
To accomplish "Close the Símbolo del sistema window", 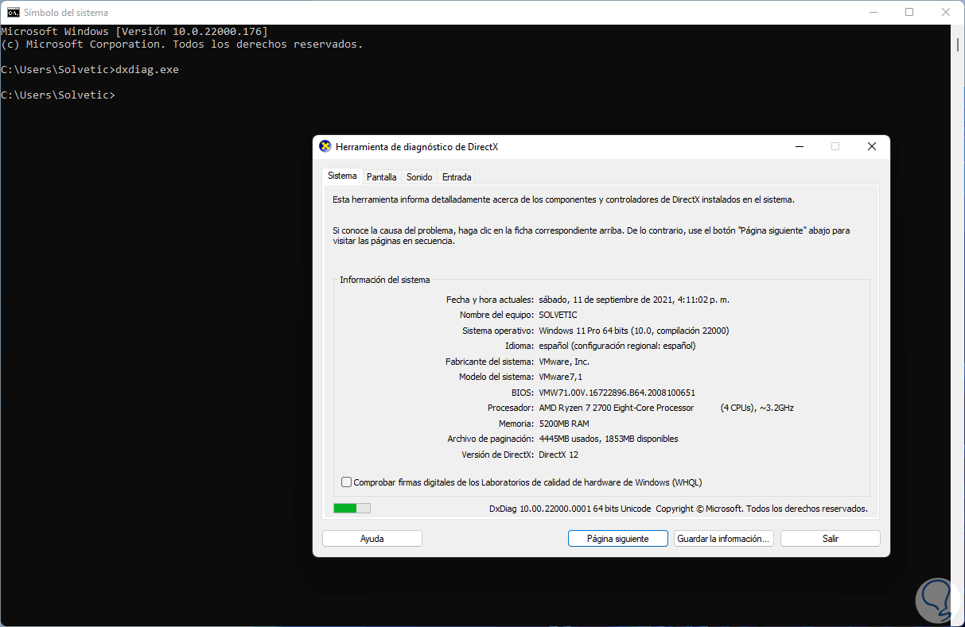I will (945, 12).
